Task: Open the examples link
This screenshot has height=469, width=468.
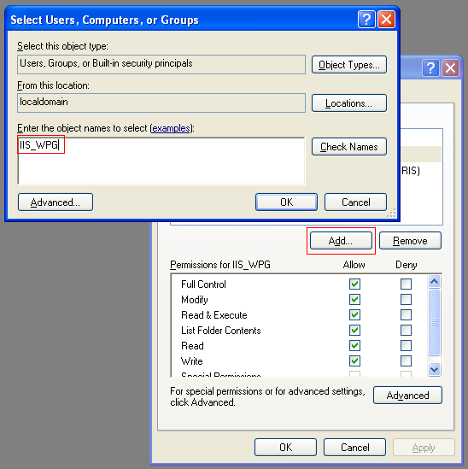Action: (171, 128)
